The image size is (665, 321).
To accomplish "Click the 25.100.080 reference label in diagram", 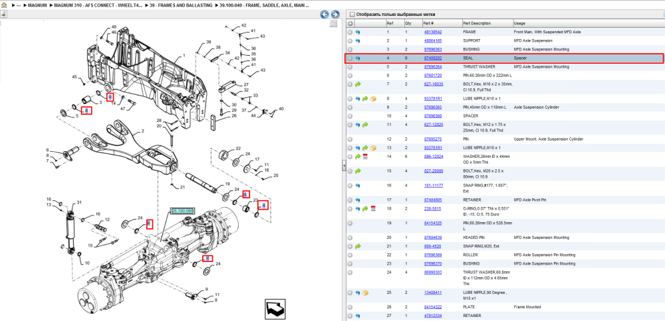I will pyautogui.click(x=182, y=211).
